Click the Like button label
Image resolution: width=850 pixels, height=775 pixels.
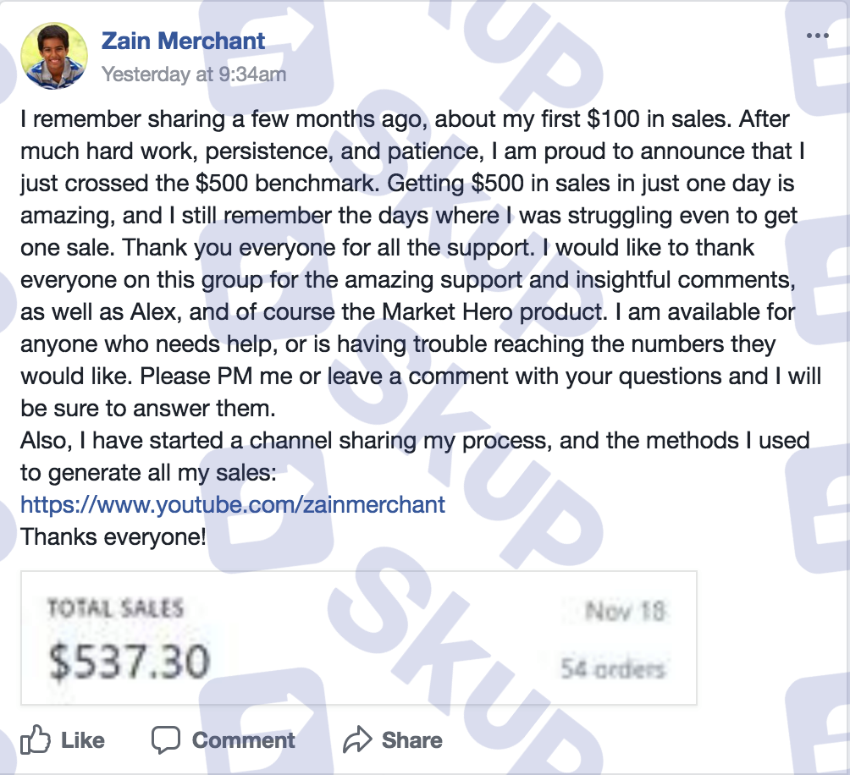coord(82,739)
